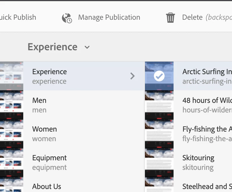232x192 pixels.
Task: Open the Experience breadcrumb dropdown
Action: click(87, 47)
